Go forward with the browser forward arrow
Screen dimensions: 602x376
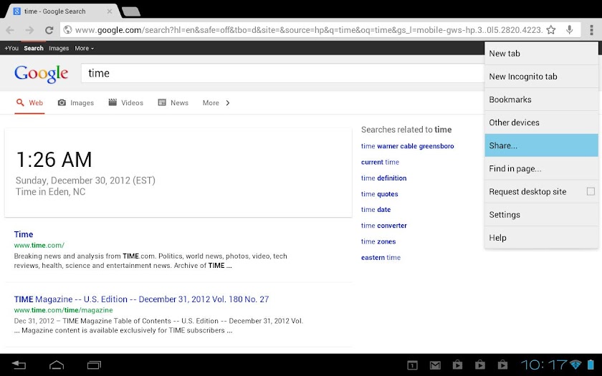pyautogui.click(x=29, y=30)
